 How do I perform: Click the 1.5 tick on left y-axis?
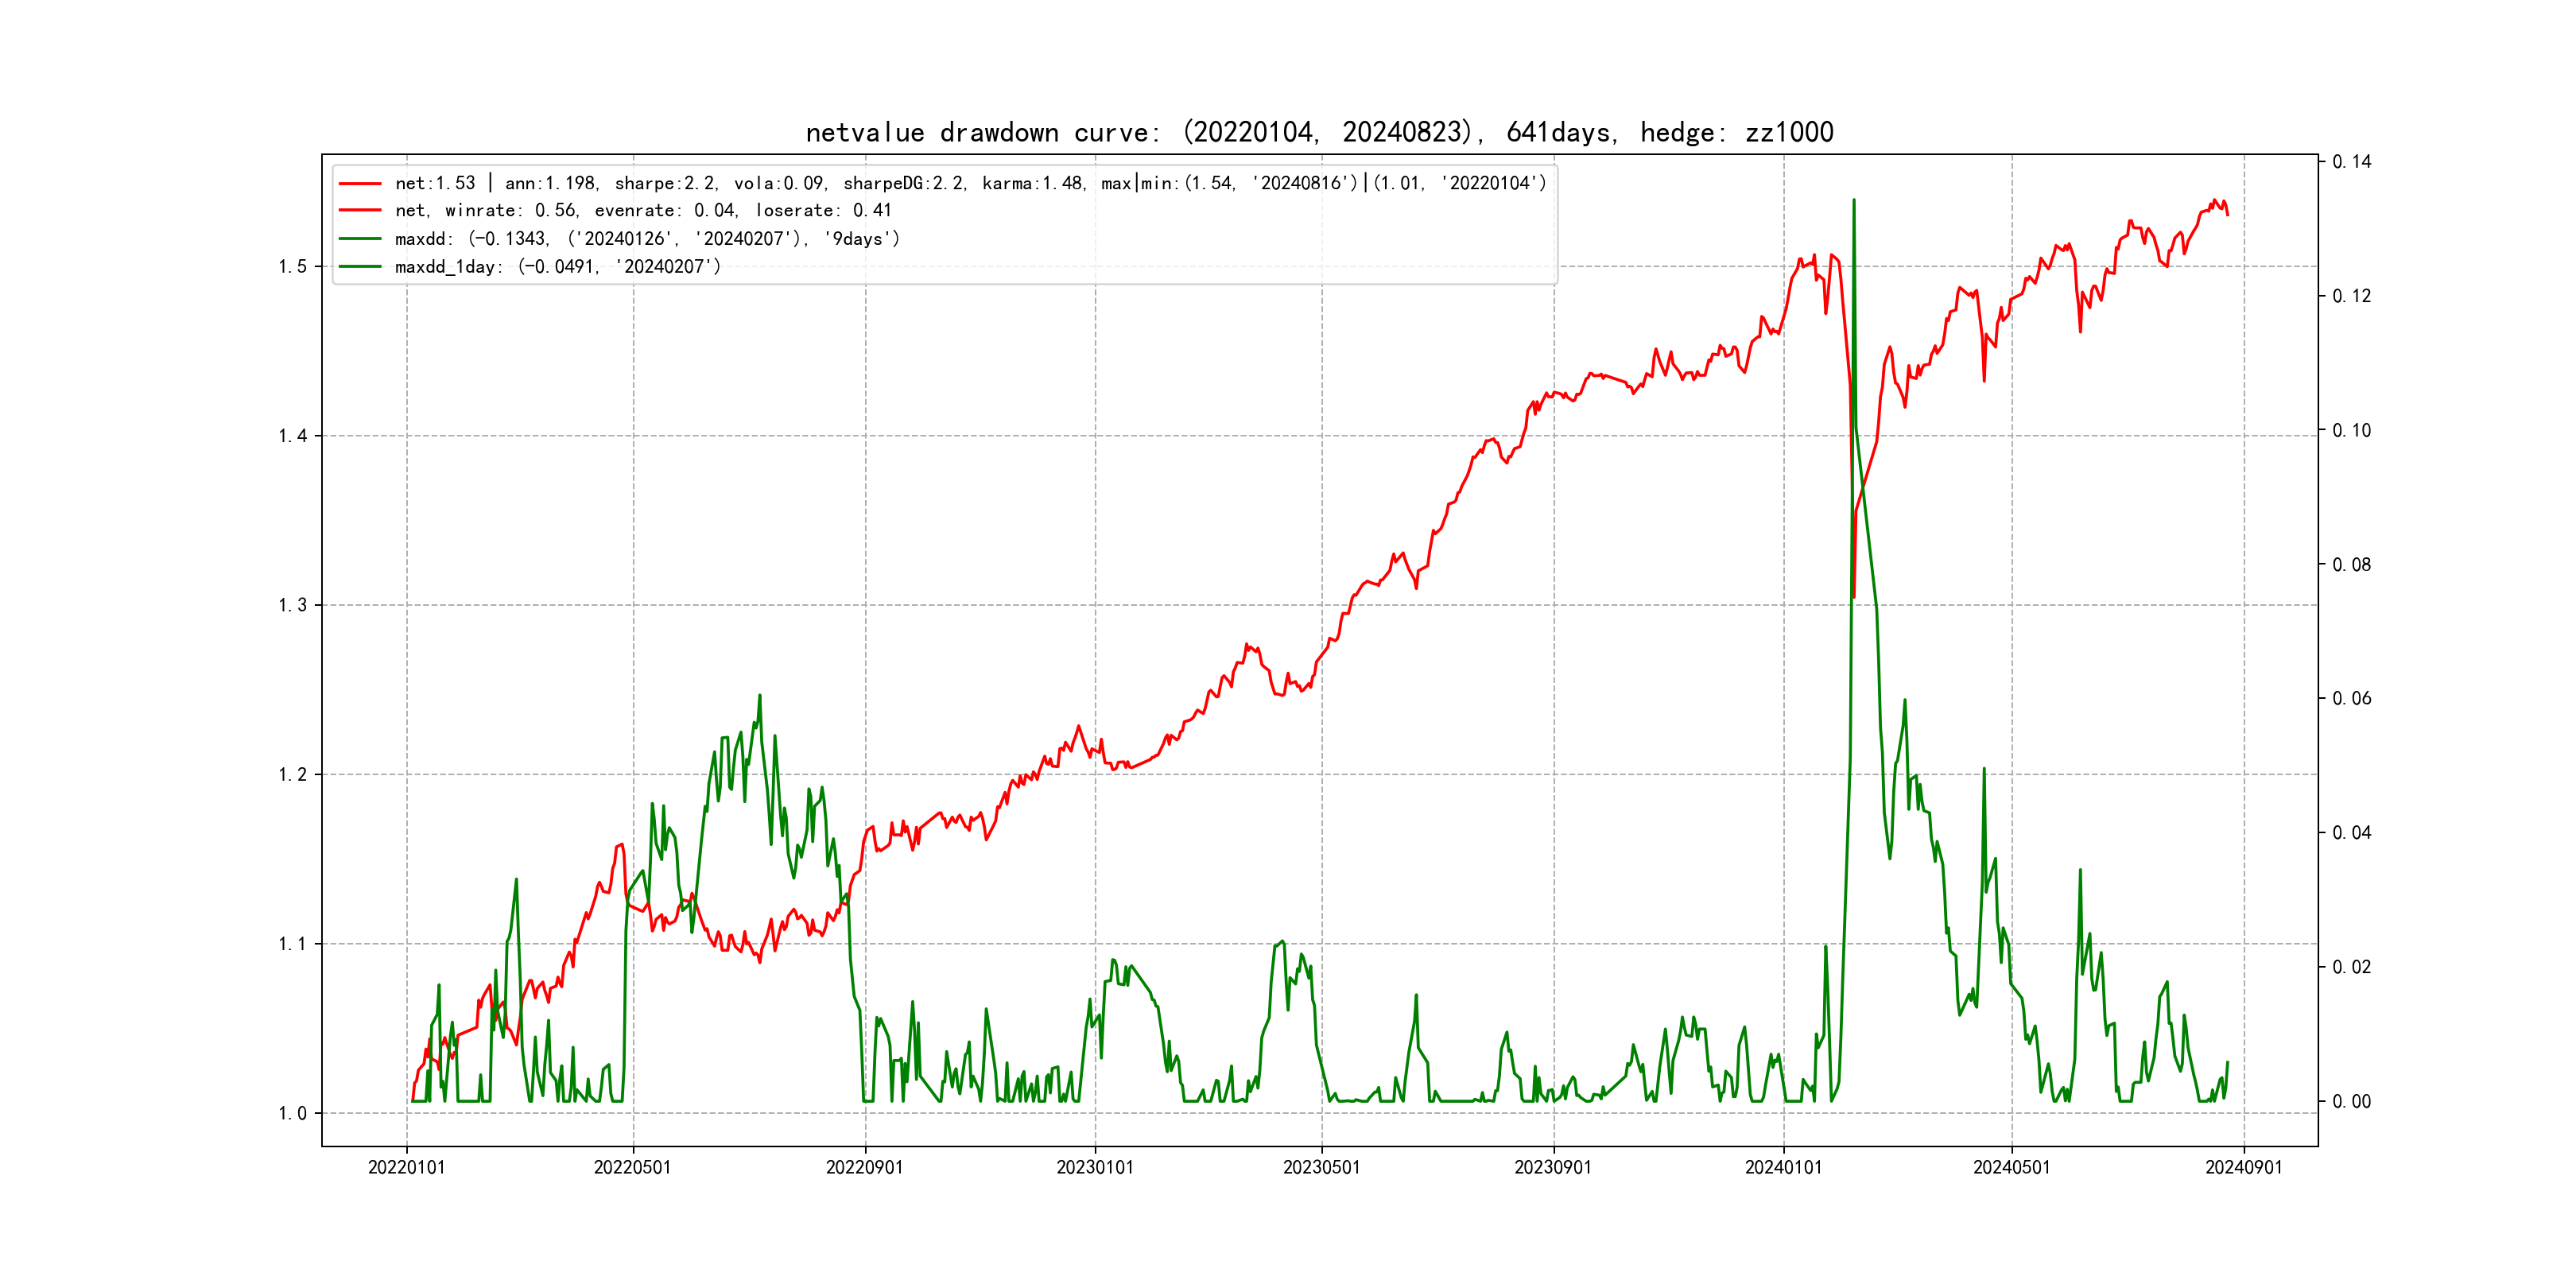292,266
